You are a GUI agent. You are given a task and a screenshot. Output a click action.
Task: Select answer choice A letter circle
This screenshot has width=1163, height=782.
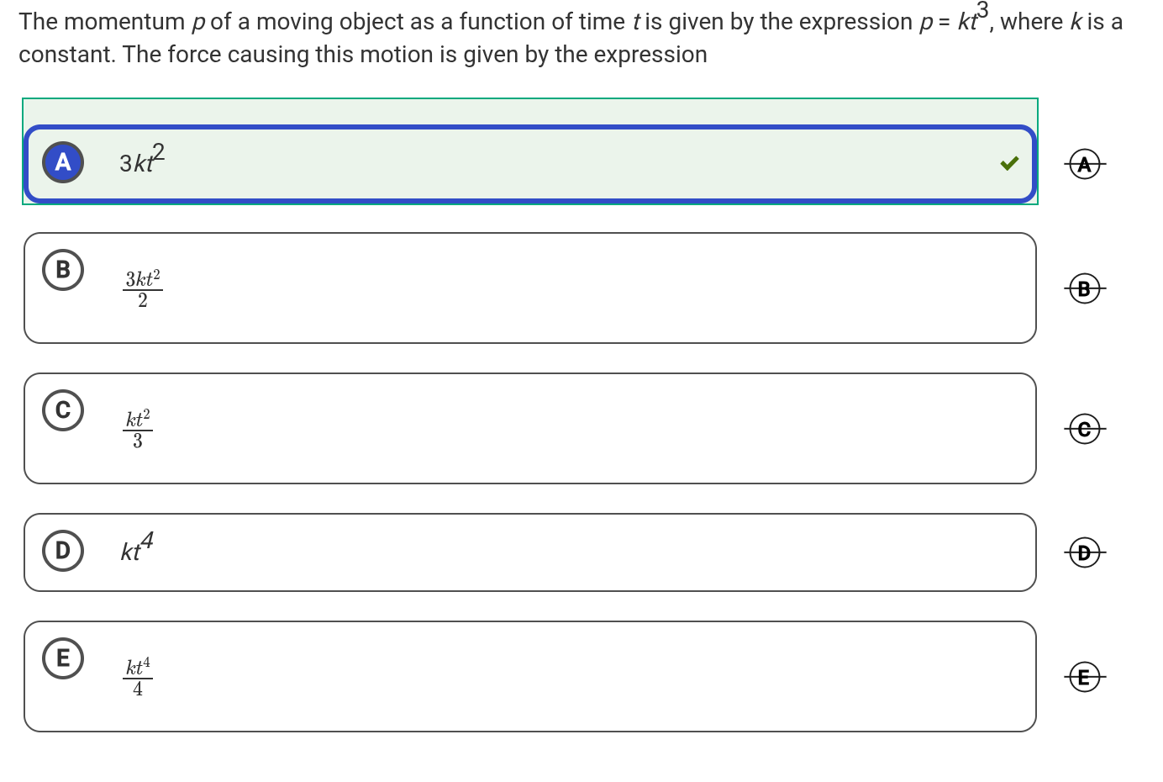point(63,162)
